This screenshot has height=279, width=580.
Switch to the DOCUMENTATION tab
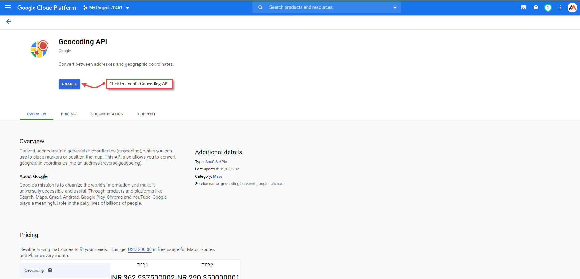pyautogui.click(x=107, y=114)
